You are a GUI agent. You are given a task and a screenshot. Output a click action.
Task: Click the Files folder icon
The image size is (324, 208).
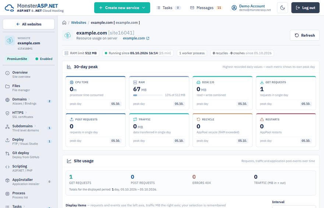click(x=7, y=87)
